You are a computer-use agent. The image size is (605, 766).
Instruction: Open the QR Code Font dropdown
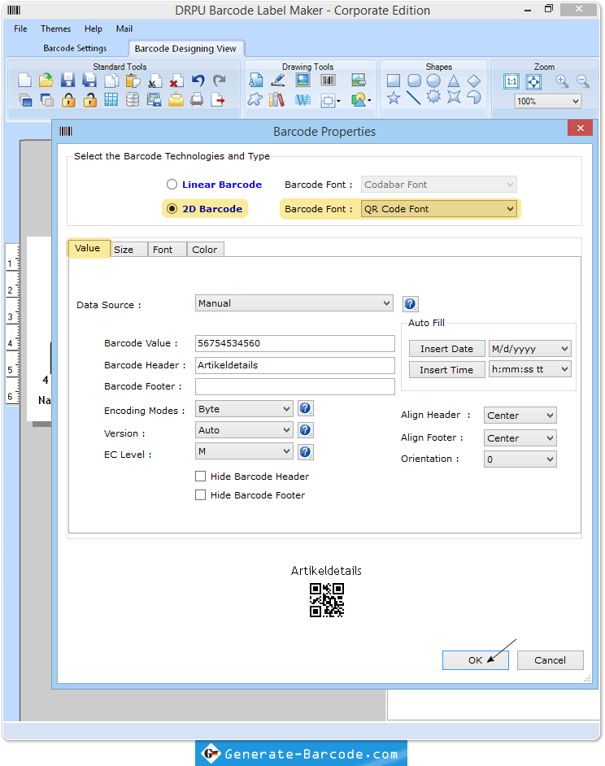tap(439, 209)
